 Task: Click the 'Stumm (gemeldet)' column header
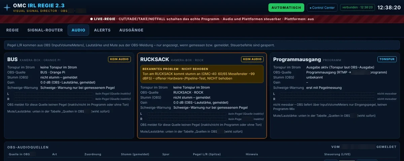[135, 154]
